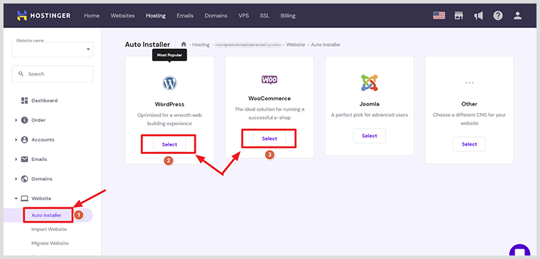Viewport: 540px width, 259px height.
Task: Expand the Order section arrow
Action: click(16, 120)
